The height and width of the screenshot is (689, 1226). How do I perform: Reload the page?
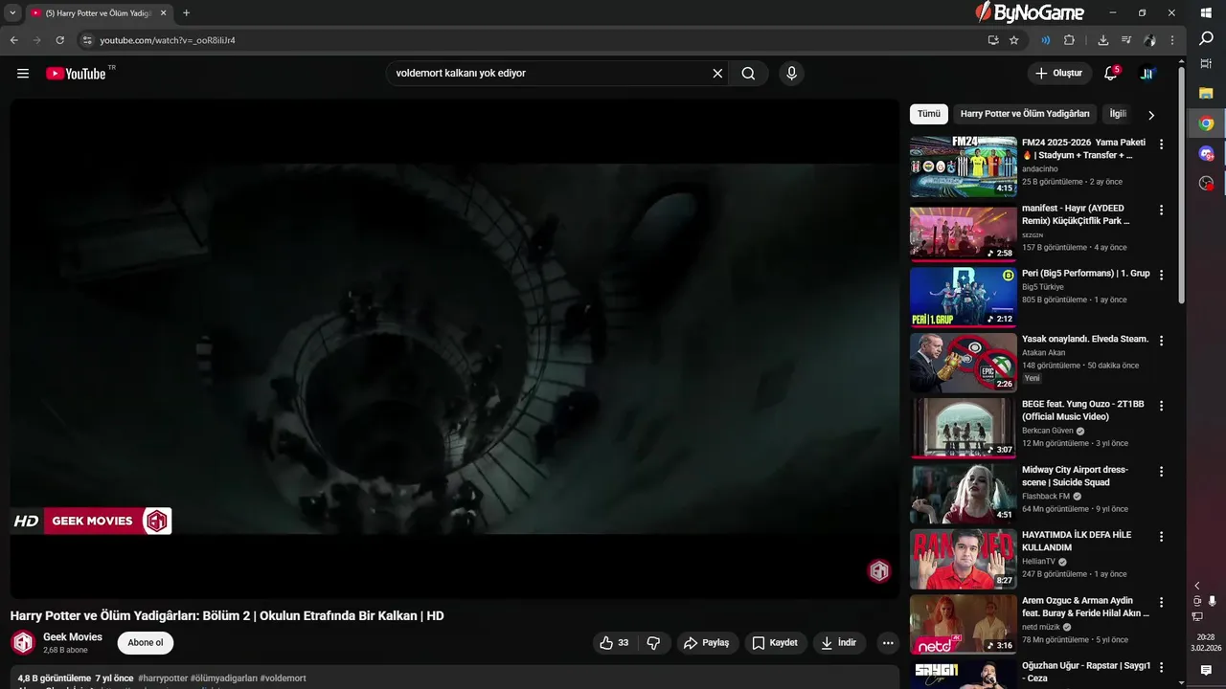[59, 40]
